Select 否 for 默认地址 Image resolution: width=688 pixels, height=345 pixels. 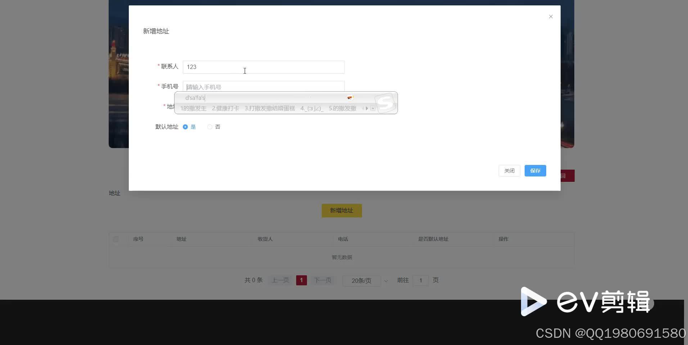[x=210, y=126]
